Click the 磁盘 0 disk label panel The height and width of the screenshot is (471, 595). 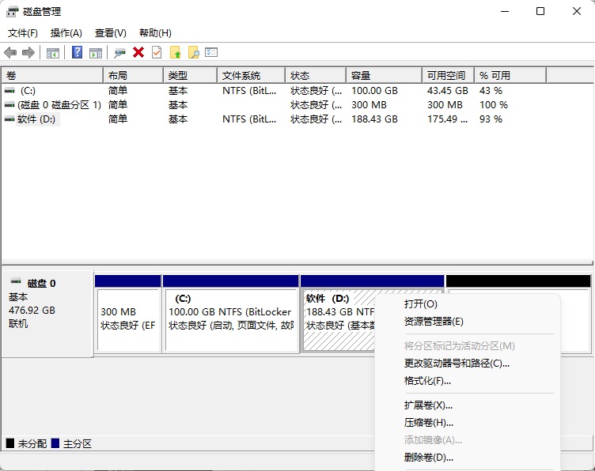(x=47, y=314)
